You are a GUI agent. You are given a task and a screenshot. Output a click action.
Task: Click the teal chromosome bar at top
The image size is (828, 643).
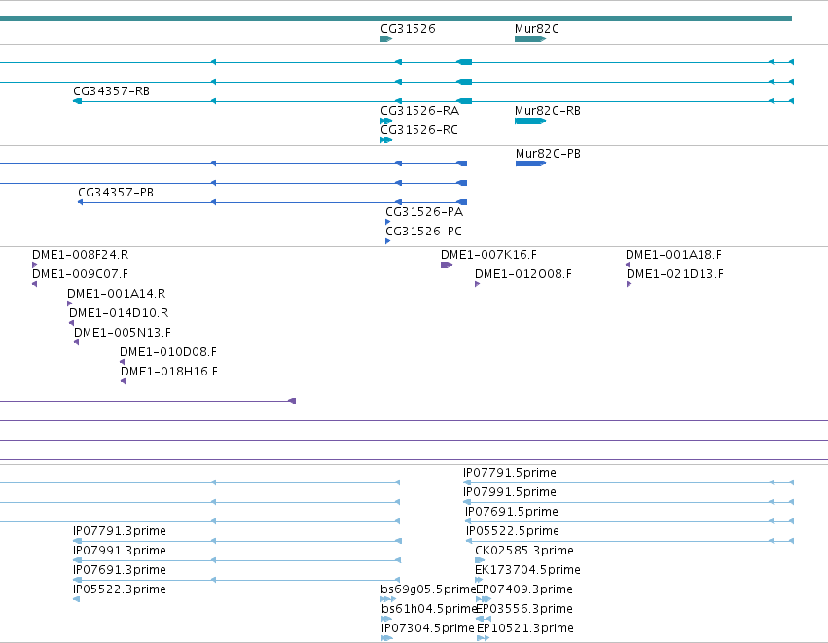tap(396, 18)
